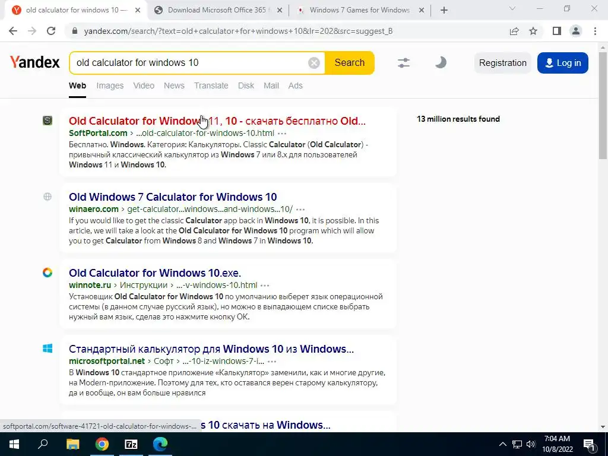608x456 pixels.
Task: Open the Mail tab
Action: pyautogui.click(x=271, y=85)
